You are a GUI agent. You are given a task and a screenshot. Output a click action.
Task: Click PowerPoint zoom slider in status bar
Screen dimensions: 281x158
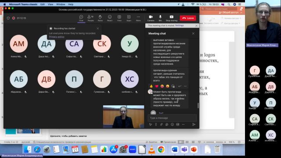tap(215, 142)
